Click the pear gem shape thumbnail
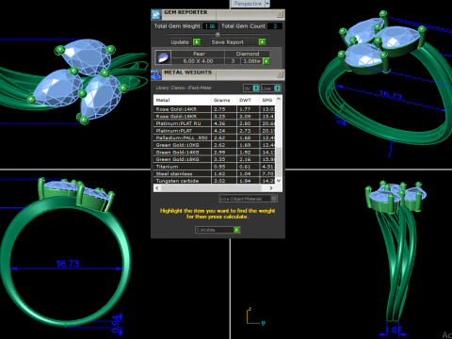 [163, 57]
